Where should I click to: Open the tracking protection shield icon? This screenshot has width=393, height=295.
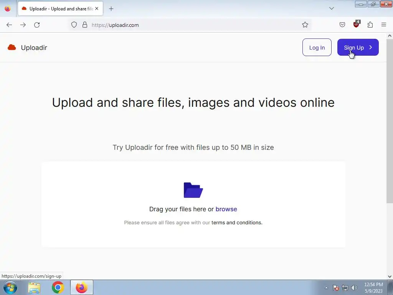[74, 25]
